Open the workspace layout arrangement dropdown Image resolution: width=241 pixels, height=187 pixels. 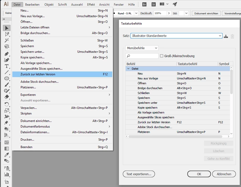[164, 4]
